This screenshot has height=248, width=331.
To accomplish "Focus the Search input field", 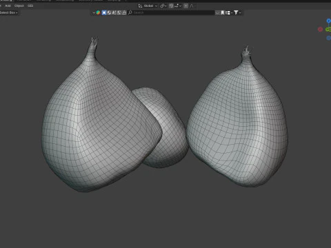I will (171, 12).
